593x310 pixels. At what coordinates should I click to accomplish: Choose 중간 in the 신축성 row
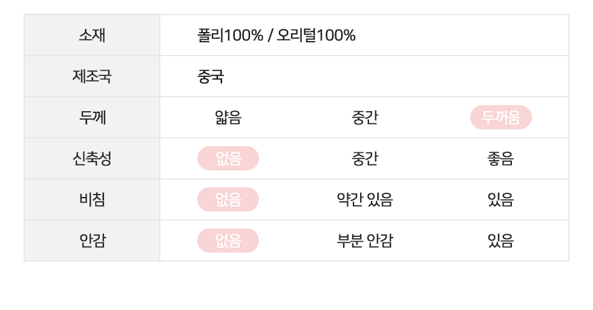pos(364,158)
